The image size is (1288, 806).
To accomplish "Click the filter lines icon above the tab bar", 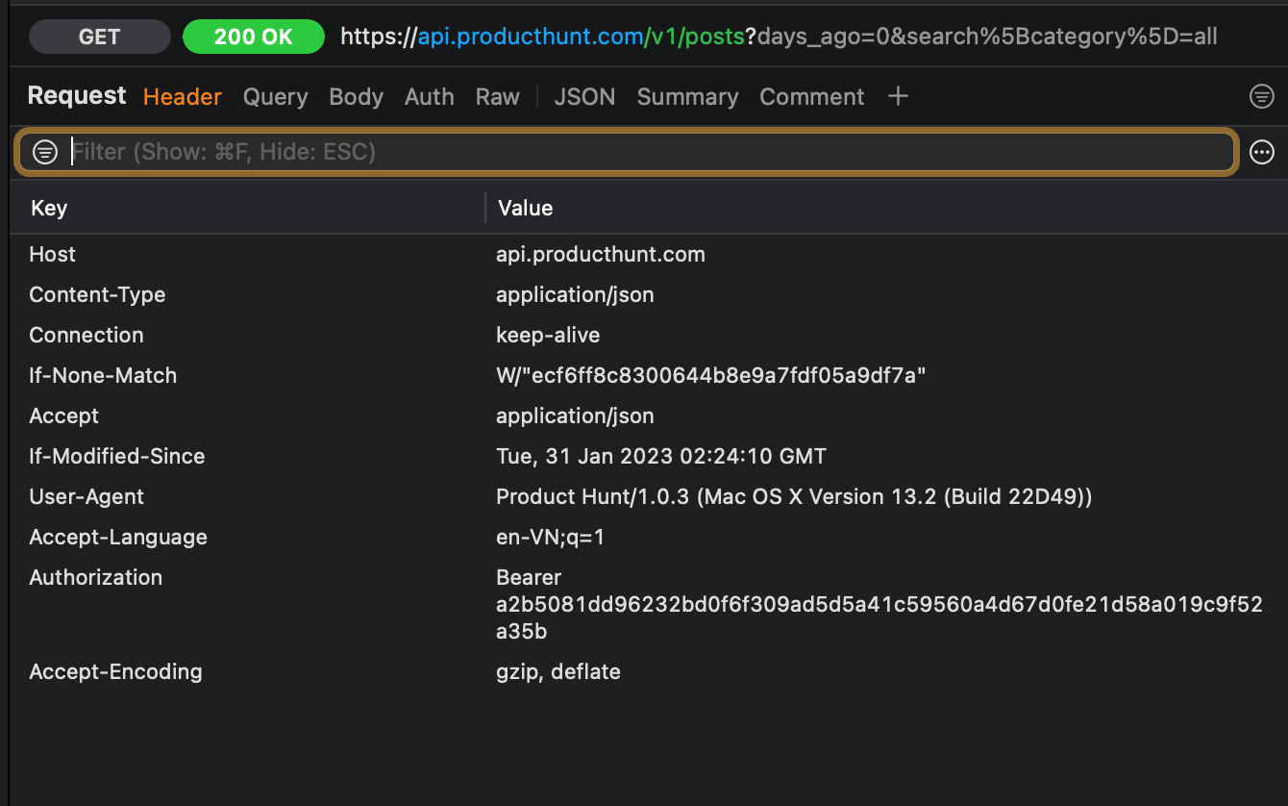I will point(1261,95).
